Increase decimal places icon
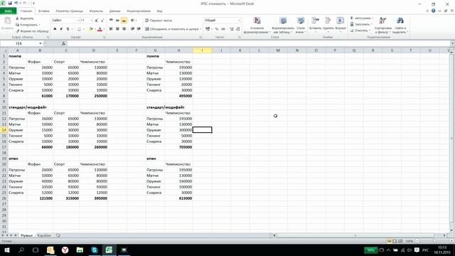The width and height of the screenshot is (455, 256). [231, 28]
